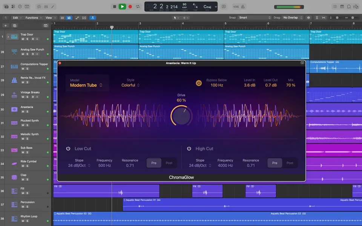Click the Pre button in High Cut
Viewport: 362px width, 226px height.
click(275, 163)
